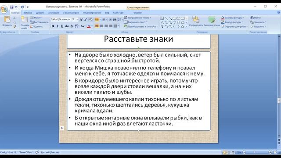Pick the right block arrow shape
This screenshot has height=158, width=281.
tap(174, 22)
